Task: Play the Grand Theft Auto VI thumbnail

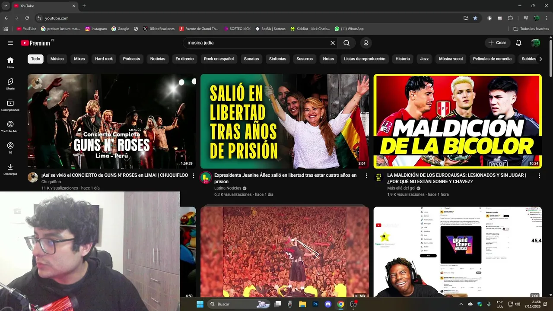Action: (x=458, y=252)
